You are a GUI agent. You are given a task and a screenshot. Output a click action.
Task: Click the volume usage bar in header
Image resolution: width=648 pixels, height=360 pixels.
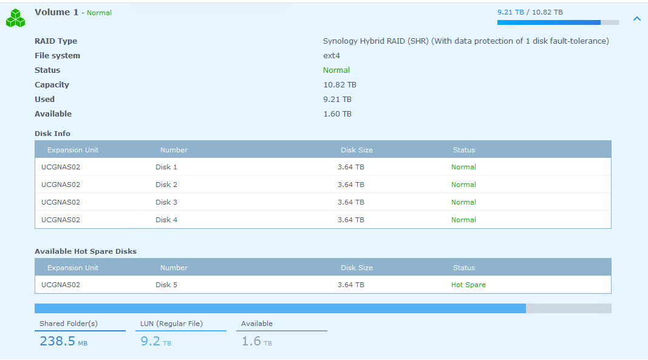[x=557, y=22]
